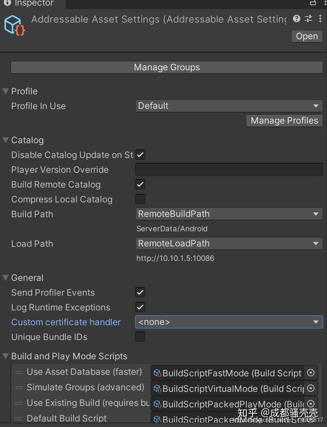Image resolution: width=327 pixels, height=427 pixels.
Task: Click the reorder handle beside Default Build Script
Action: [x=18, y=418]
